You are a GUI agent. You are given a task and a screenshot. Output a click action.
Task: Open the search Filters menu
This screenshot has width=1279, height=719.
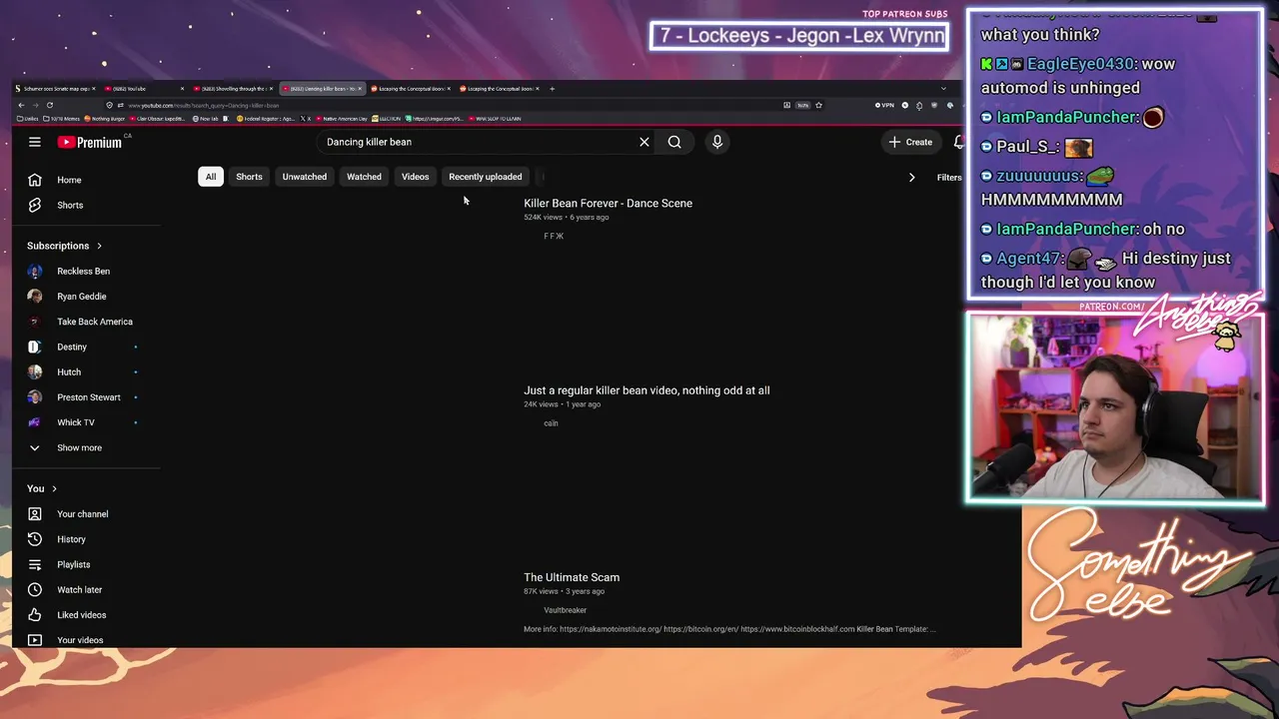[x=949, y=178]
